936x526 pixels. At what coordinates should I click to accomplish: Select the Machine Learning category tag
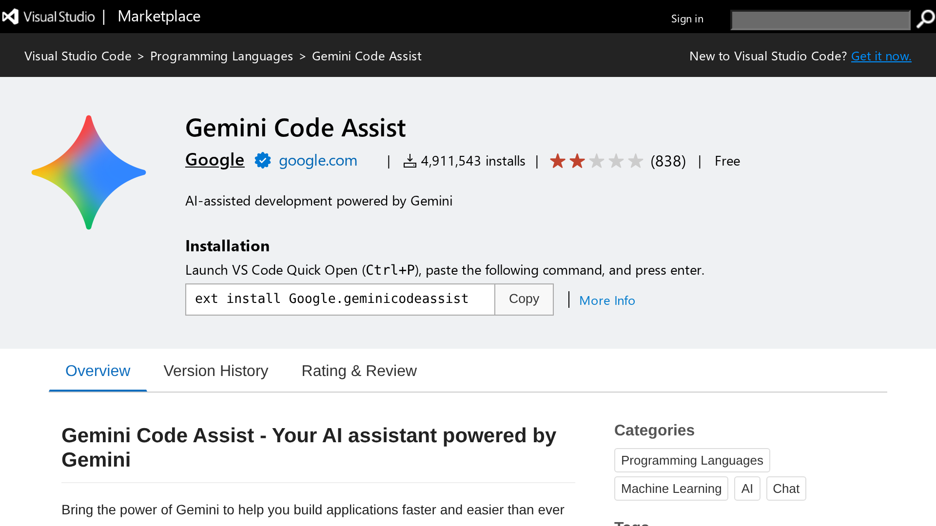point(671,488)
